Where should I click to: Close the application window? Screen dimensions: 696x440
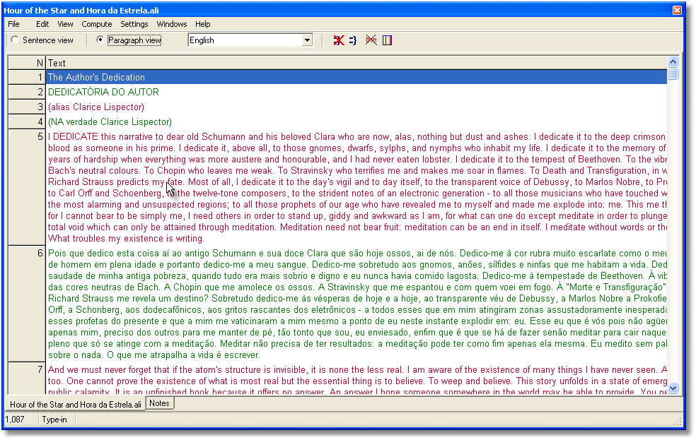click(677, 10)
